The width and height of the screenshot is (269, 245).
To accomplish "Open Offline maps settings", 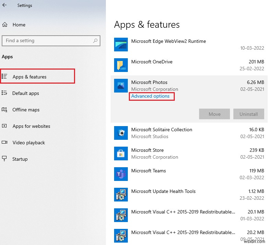I will (26, 110).
